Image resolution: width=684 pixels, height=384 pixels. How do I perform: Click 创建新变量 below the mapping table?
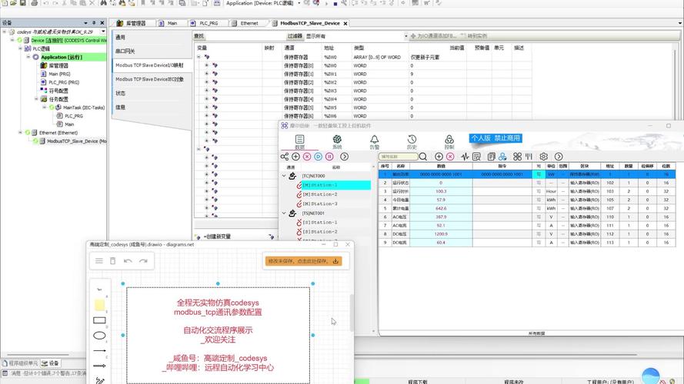[217, 237]
